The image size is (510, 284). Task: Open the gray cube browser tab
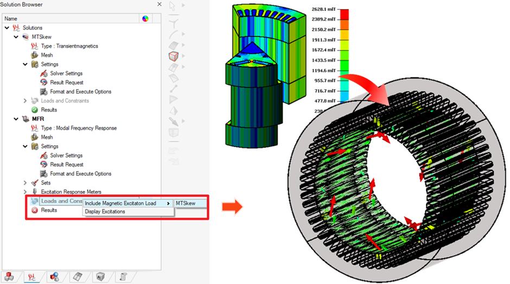click(100, 277)
